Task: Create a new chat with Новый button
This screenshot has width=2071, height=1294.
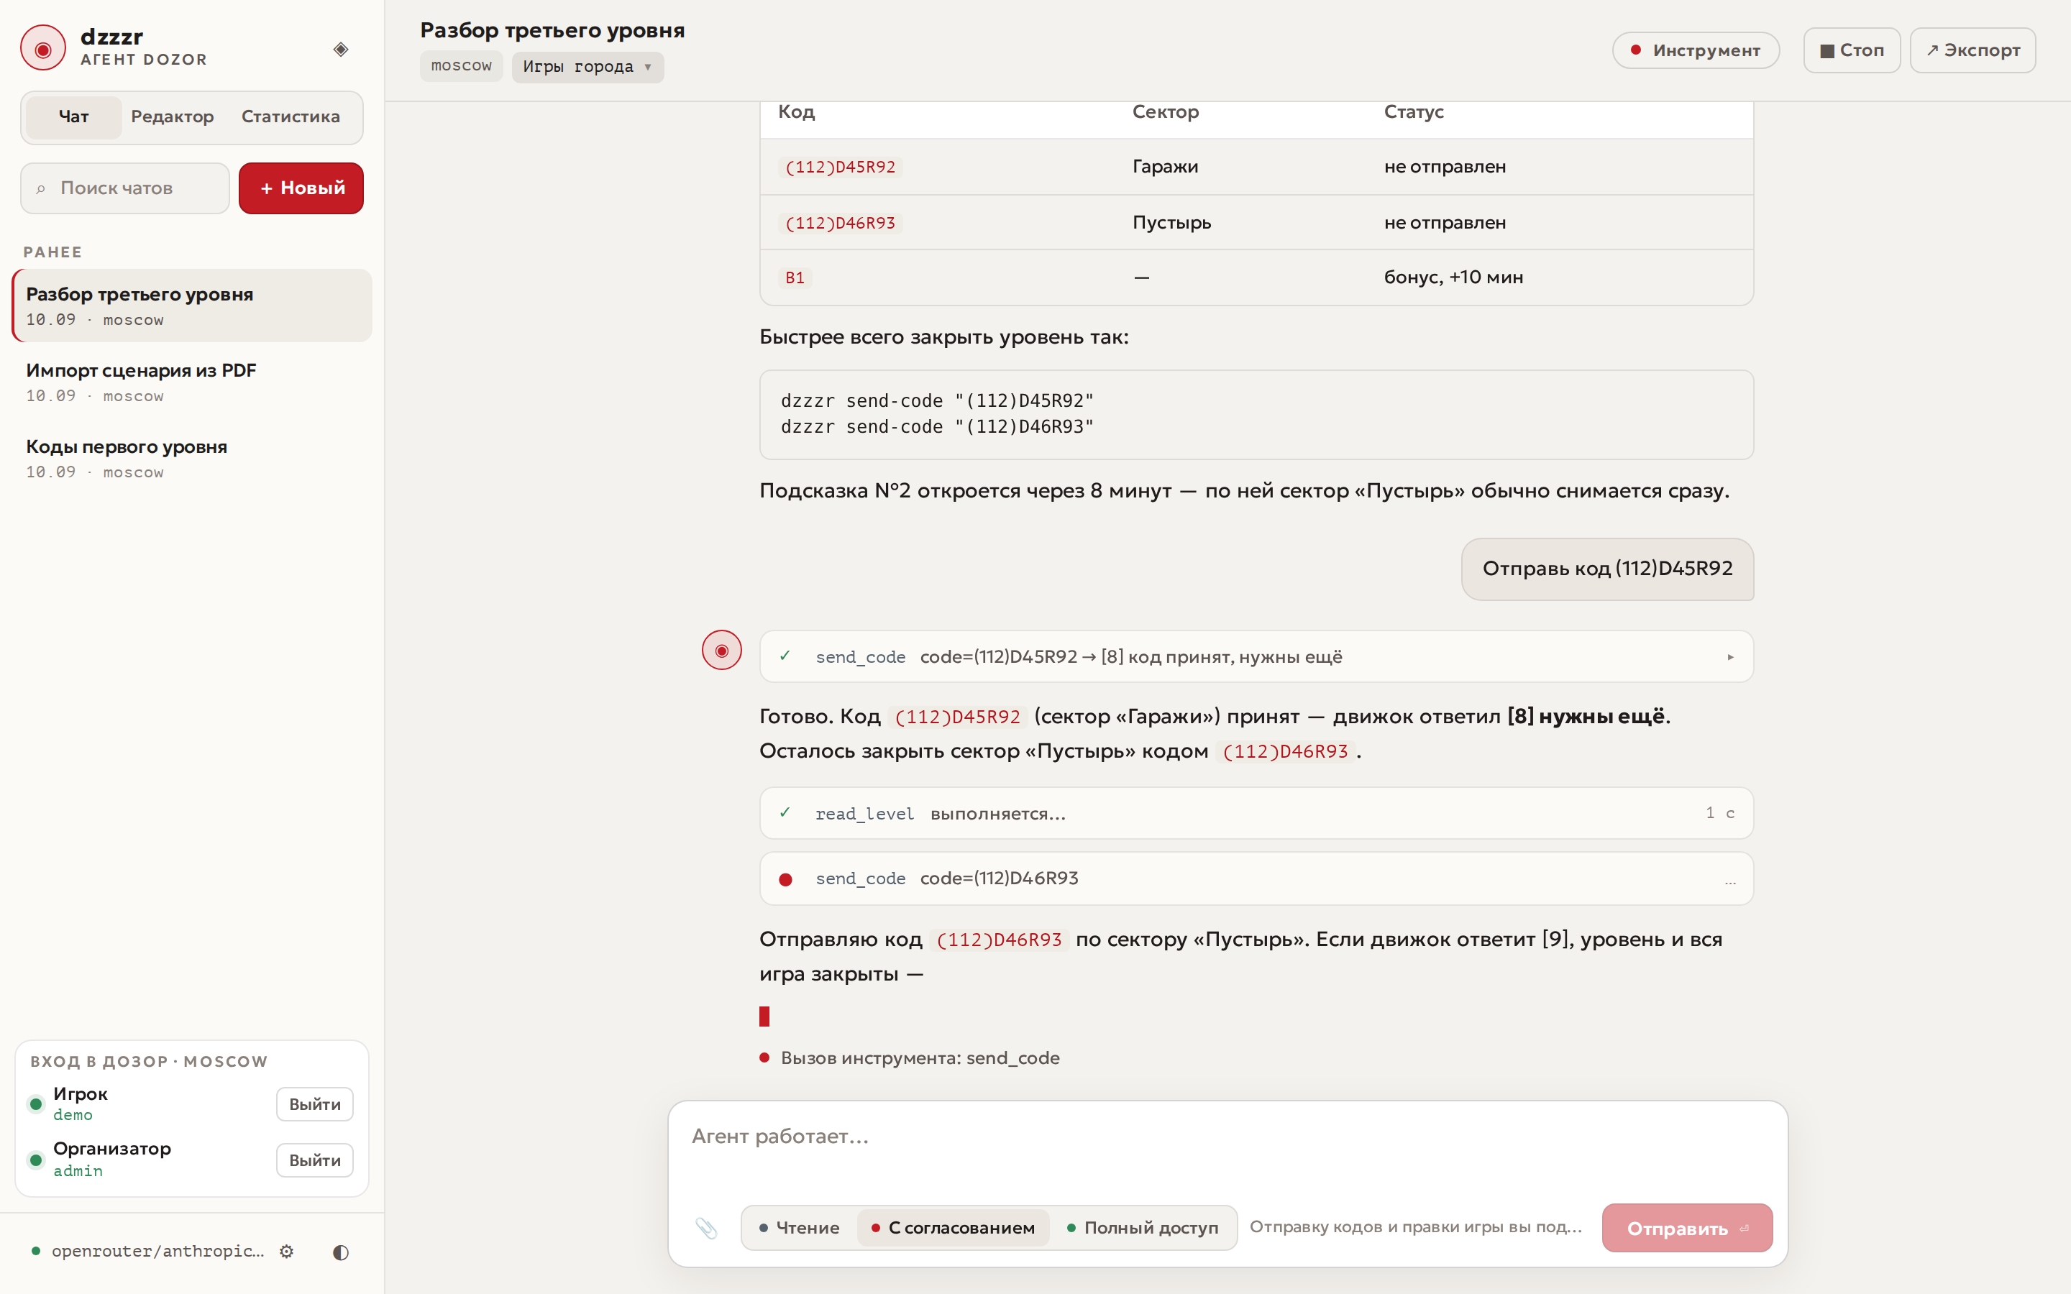Action: (x=301, y=188)
